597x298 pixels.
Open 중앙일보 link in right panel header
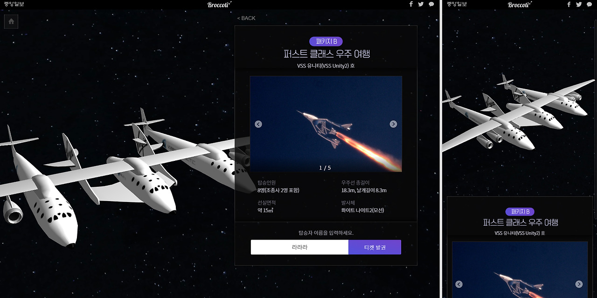pyautogui.click(x=457, y=4)
